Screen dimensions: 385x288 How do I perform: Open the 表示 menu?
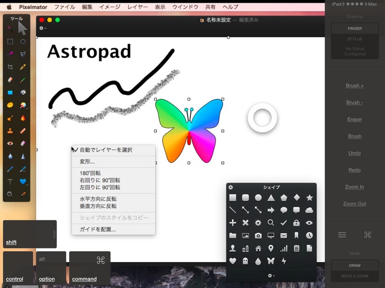click(x=160, y=7)
